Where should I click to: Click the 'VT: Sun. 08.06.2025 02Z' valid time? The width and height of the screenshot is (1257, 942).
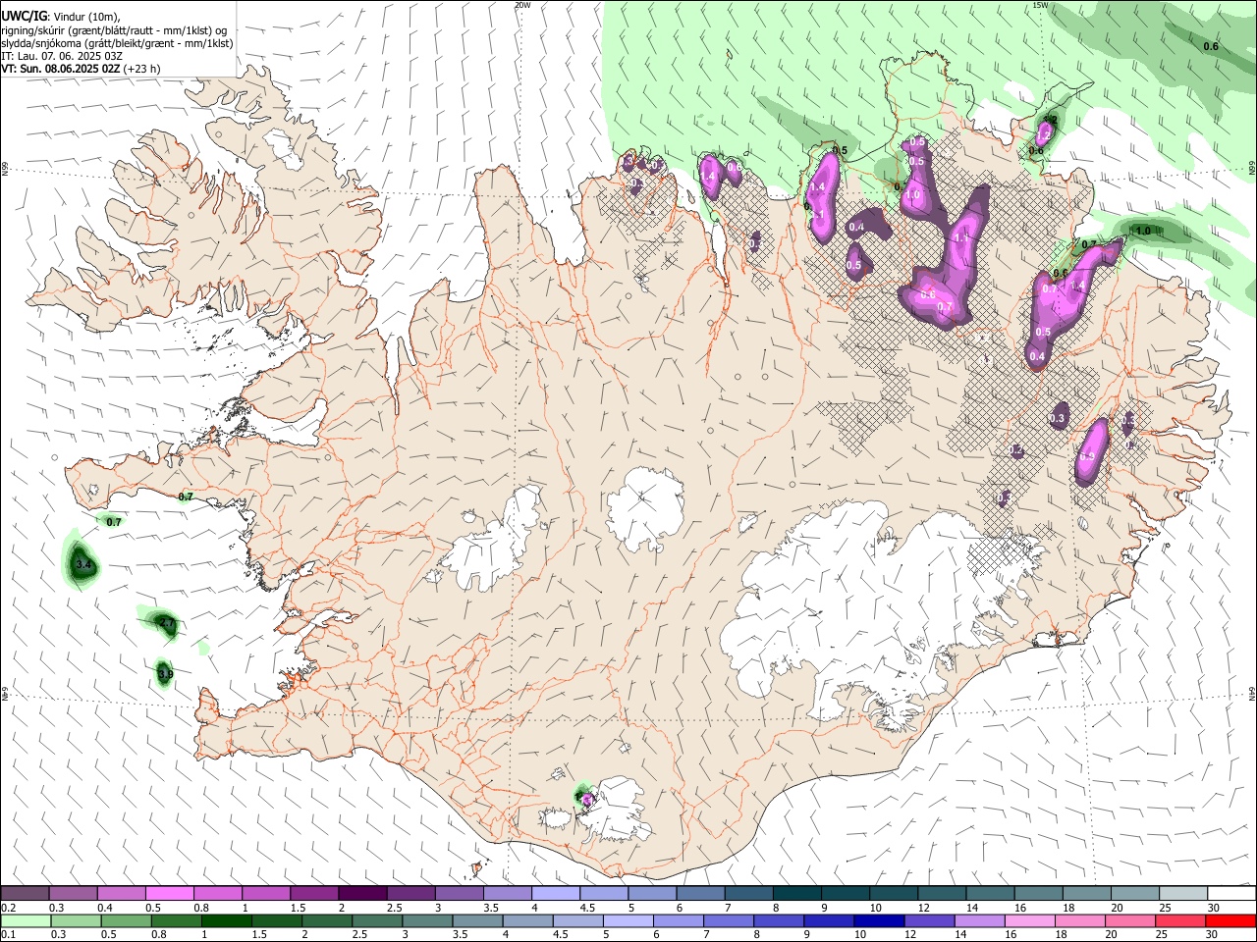[x=61, y=69]
